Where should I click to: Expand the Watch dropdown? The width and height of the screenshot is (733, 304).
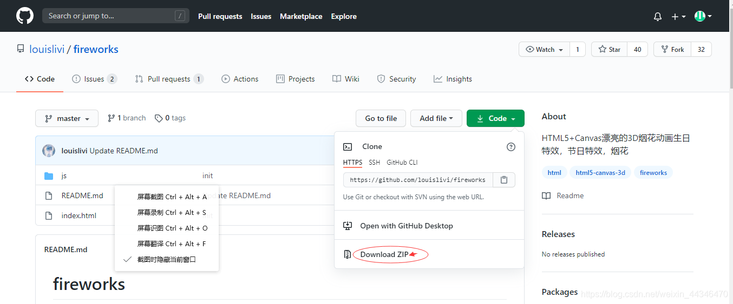[544, 49]
